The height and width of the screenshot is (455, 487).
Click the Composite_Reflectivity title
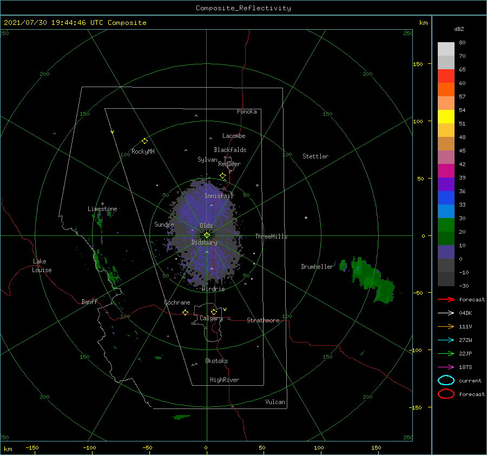(x=243, y=8)
